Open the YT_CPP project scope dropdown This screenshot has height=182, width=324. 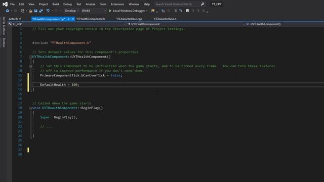[67, 24]
